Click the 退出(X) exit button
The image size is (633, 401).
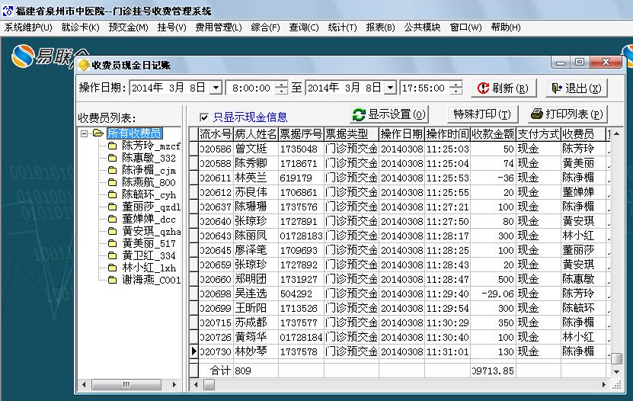pyautogui.click(x=576, y=88)
